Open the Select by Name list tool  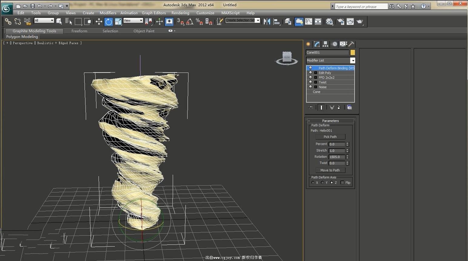pos(69,21)
